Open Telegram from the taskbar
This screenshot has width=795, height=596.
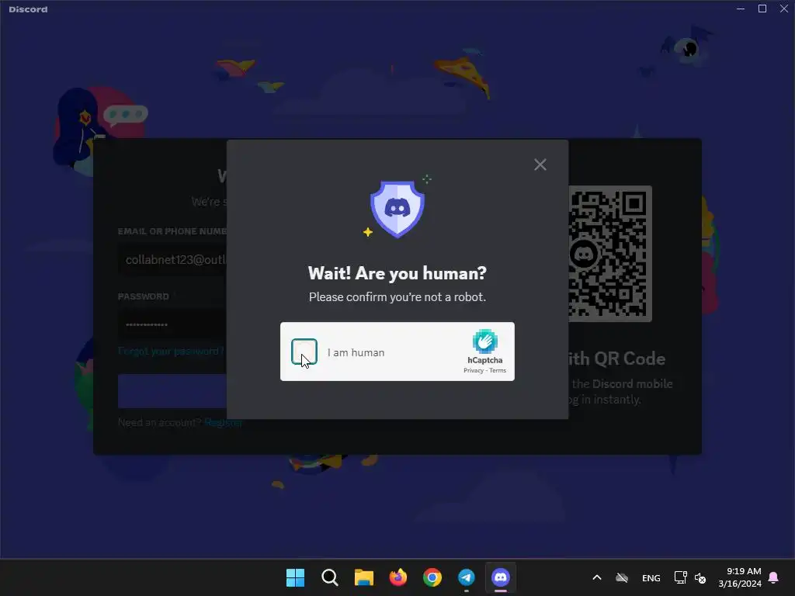tap(467, 577)
